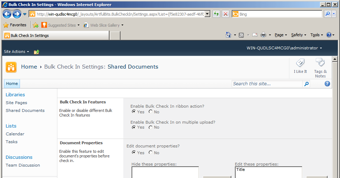This screenshot has height=178, width=340.
Task: Click the SharePoint site search magnifier
Action: (306, 84)
